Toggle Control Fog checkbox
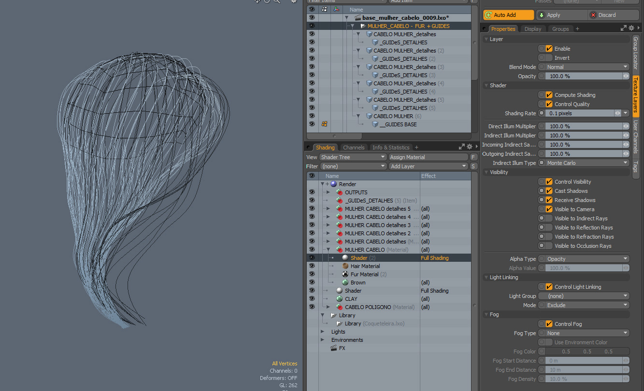This screenshot has width=644, height=391. [x=549, y=324]
